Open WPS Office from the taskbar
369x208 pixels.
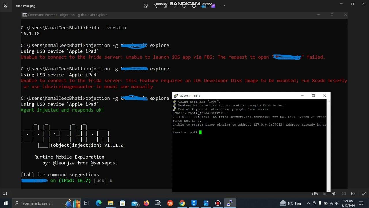point(170,203)
